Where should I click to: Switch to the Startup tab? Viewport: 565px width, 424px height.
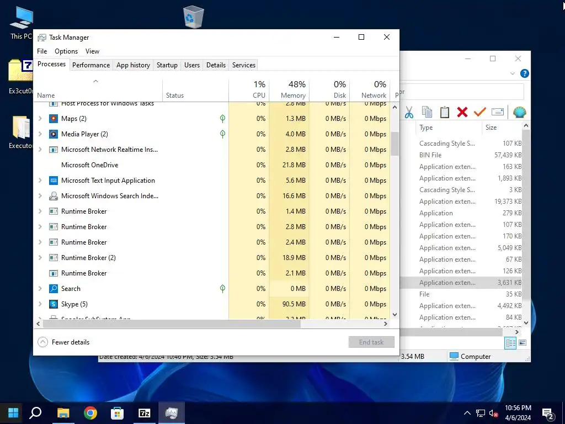(x=167, y=65)
